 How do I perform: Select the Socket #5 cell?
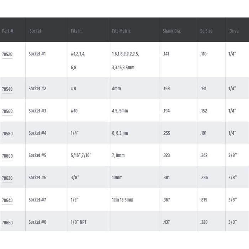[x=37, y=155]
